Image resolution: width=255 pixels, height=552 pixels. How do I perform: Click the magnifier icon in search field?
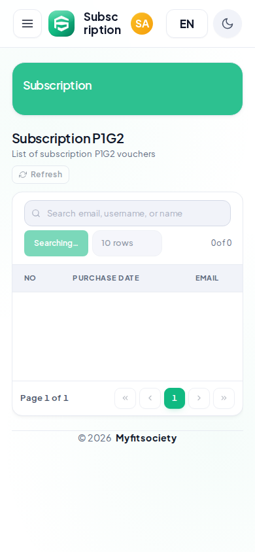coord(36,213)
